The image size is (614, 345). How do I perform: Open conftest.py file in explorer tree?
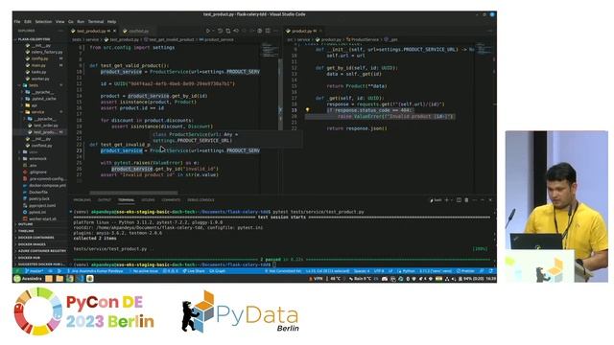tap(41, 146)
